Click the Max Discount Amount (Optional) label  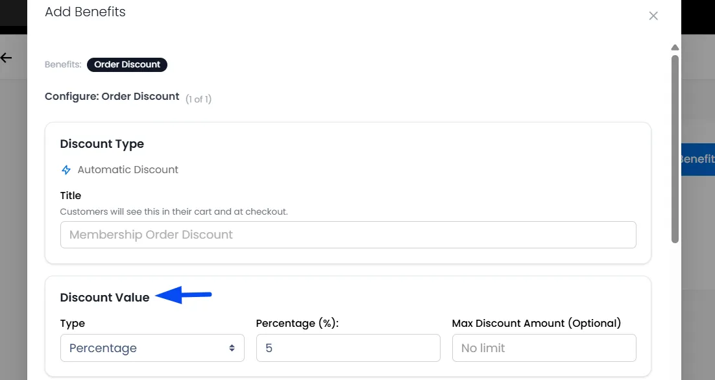[537, 323]
